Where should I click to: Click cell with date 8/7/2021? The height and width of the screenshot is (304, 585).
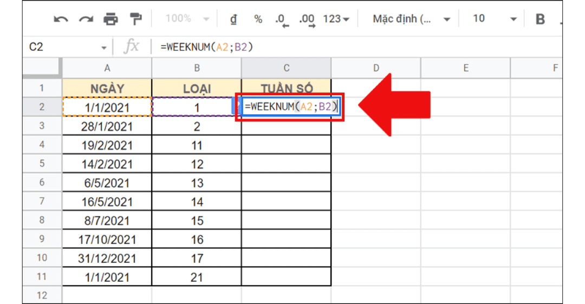click(107, 221)
